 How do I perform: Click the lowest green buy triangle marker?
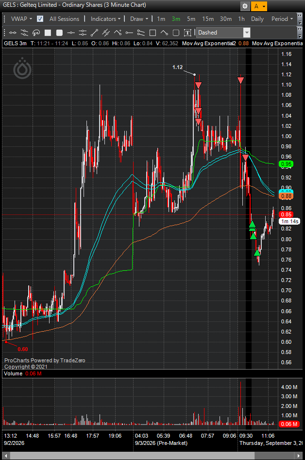click(257, 252)
